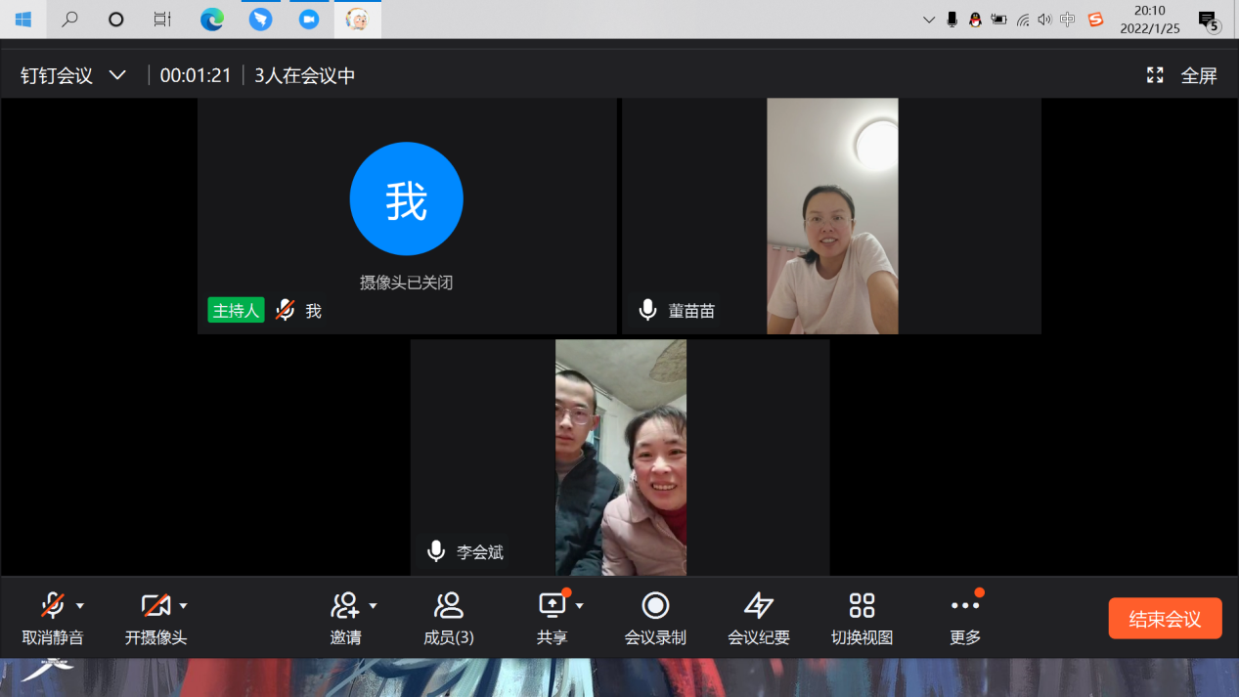Click the 摄像头已关闭 status text
The height and width of the screenshot is (697, 1239).
click(406, 283)
